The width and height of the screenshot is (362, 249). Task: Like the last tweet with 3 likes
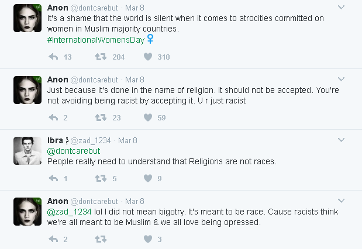(148, 239)
